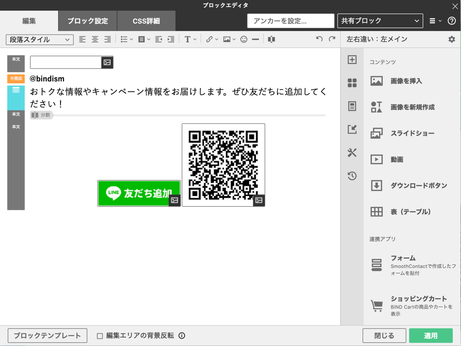Open help with question mark icon
This screenshot has width=461, height=346.
pos(452,21)
